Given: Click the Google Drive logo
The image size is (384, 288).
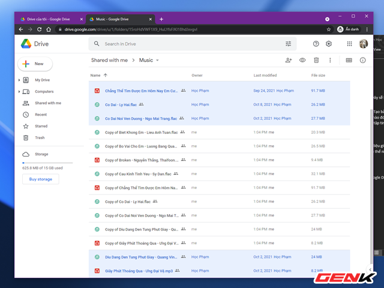Looking at the screenshot, I should coord(26,44).
